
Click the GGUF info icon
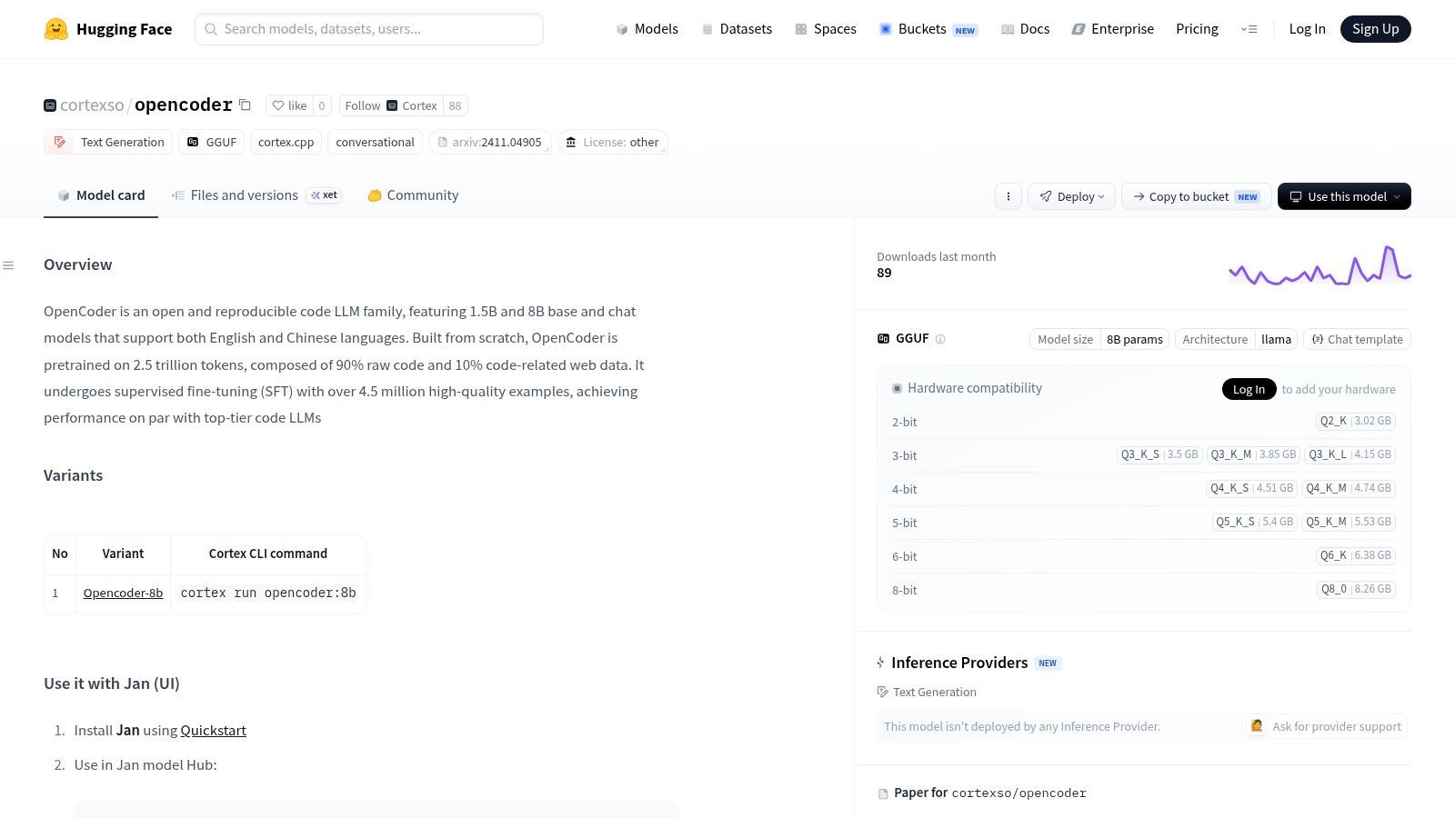[x=940, y=339]
